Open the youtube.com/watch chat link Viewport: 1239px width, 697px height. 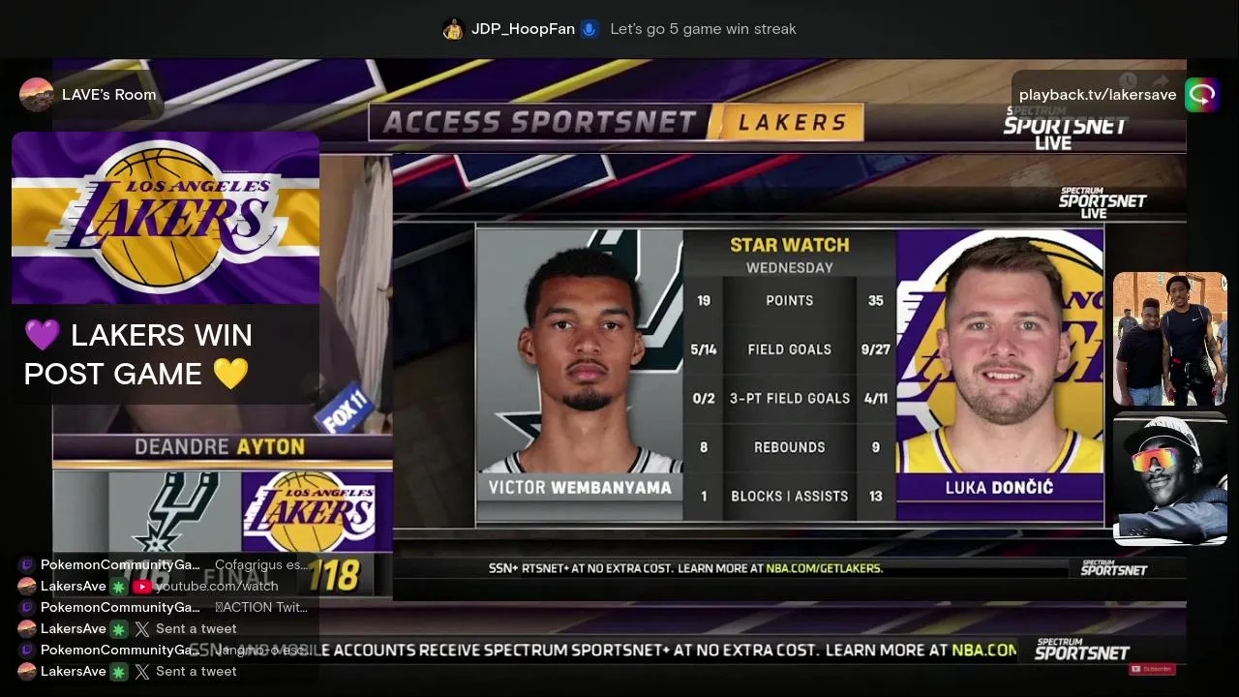click(x=217, y=586)
